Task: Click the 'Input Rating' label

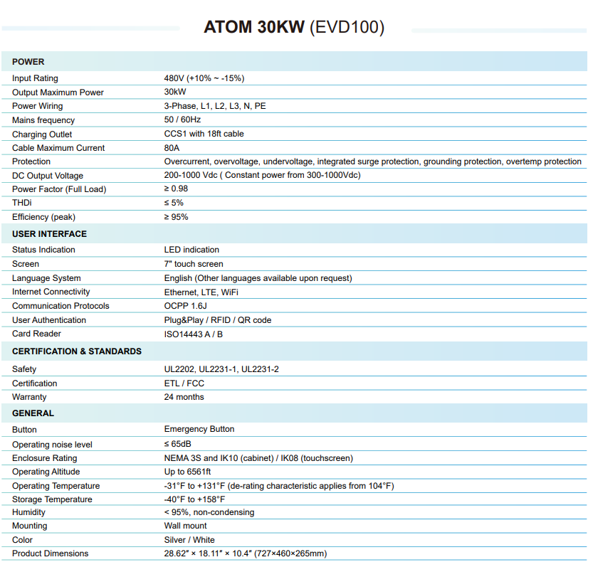Action: pyautogui.click(x=35, y=78)
